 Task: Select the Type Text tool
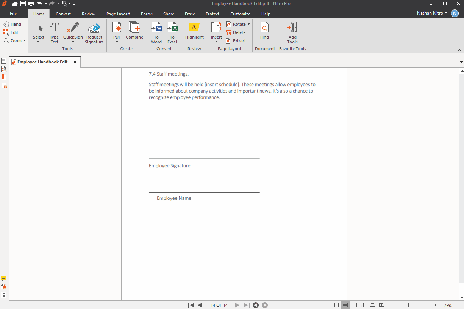point(55,32)
